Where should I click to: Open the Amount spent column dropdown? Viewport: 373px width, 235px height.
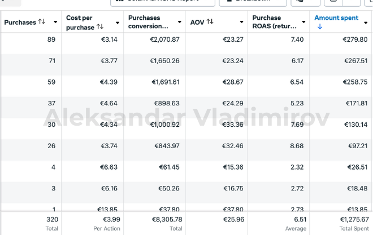coord(366,23)
